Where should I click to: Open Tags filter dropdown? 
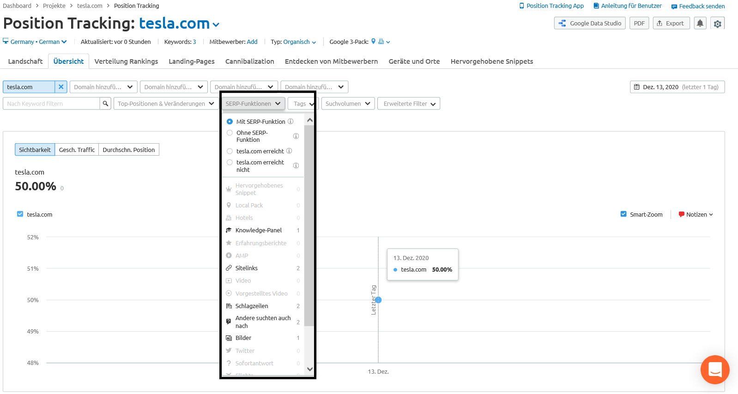coord(303,103)
